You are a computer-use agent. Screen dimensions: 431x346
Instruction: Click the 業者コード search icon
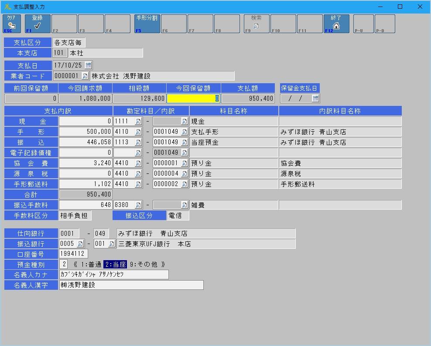tap(85, 76)
